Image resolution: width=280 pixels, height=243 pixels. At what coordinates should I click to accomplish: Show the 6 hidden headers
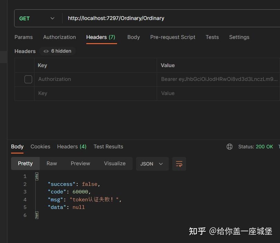(57, 51)
